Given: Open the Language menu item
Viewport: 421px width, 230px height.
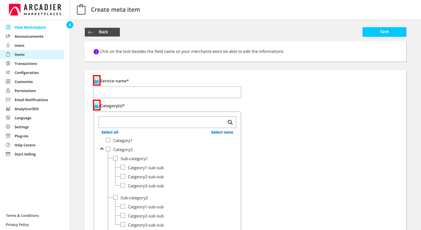Looking at the screenshot, I should tap(23, 118).
